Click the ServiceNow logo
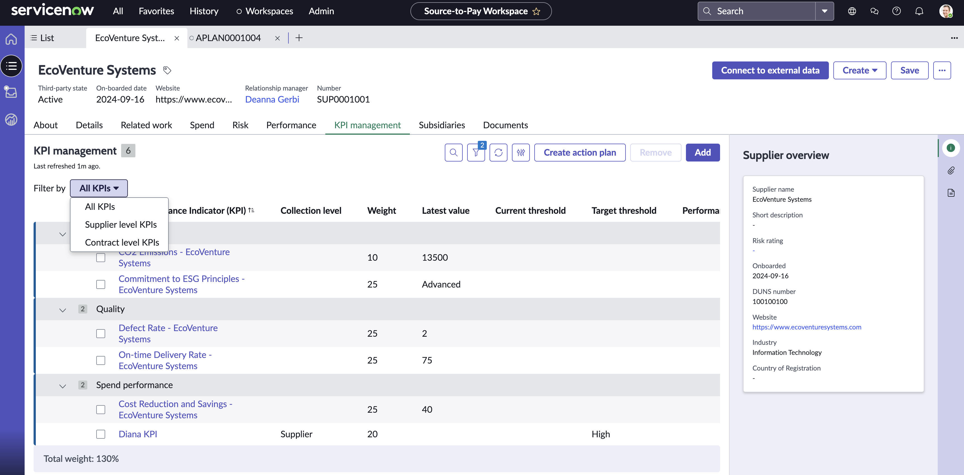This screenshot has width=964, height=475. (52, 10)
